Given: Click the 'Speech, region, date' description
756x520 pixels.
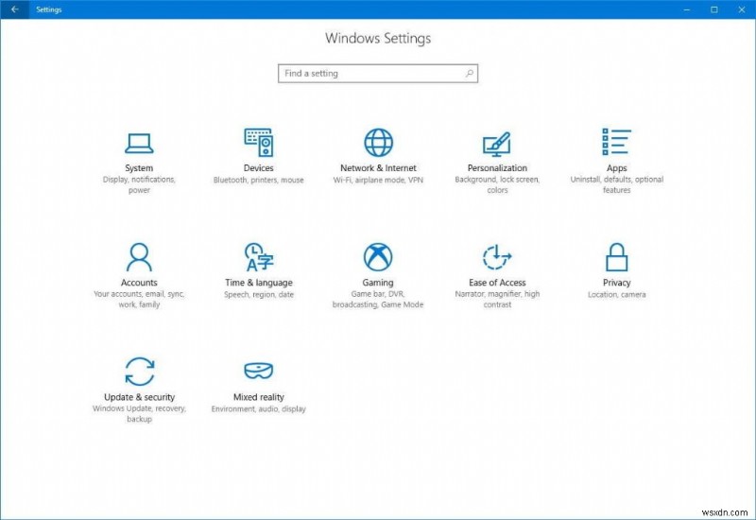Looking at the screenshot, I should pyautogui.click(x=258, y=295).
